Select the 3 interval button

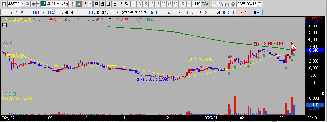pyautogui.click(x=140, y=3)
